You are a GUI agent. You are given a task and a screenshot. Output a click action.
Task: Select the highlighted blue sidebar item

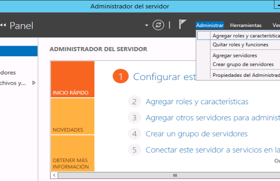[x=19, y=51]
